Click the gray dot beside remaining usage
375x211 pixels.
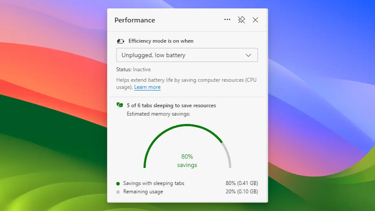pos(119,191)
